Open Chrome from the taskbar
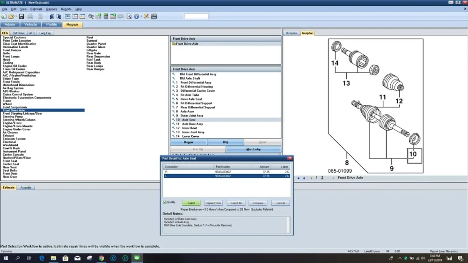Screen dimensions: 468x263 coord(102,258)
